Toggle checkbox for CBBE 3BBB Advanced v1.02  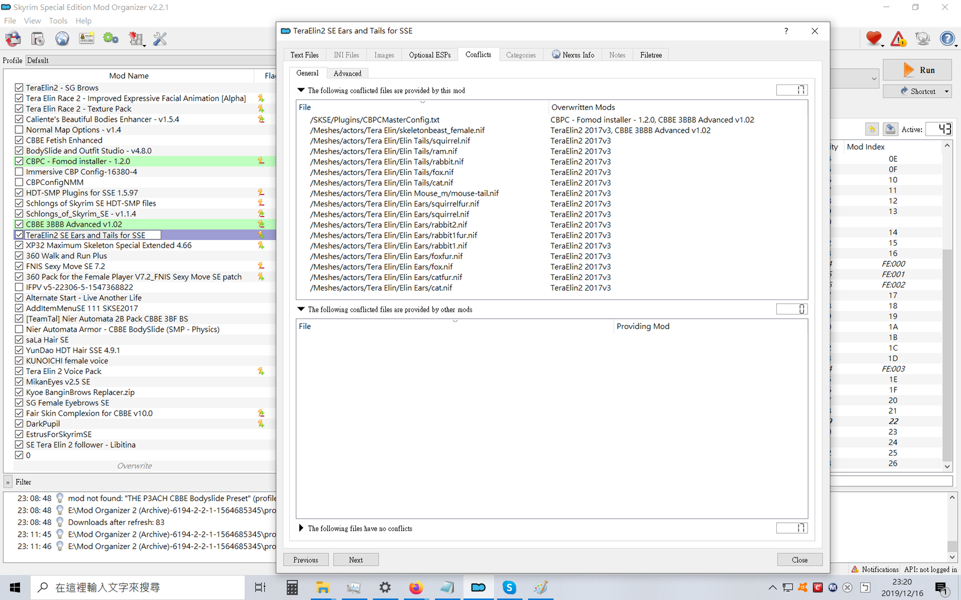pyautogui.click(x=19, y=224)
